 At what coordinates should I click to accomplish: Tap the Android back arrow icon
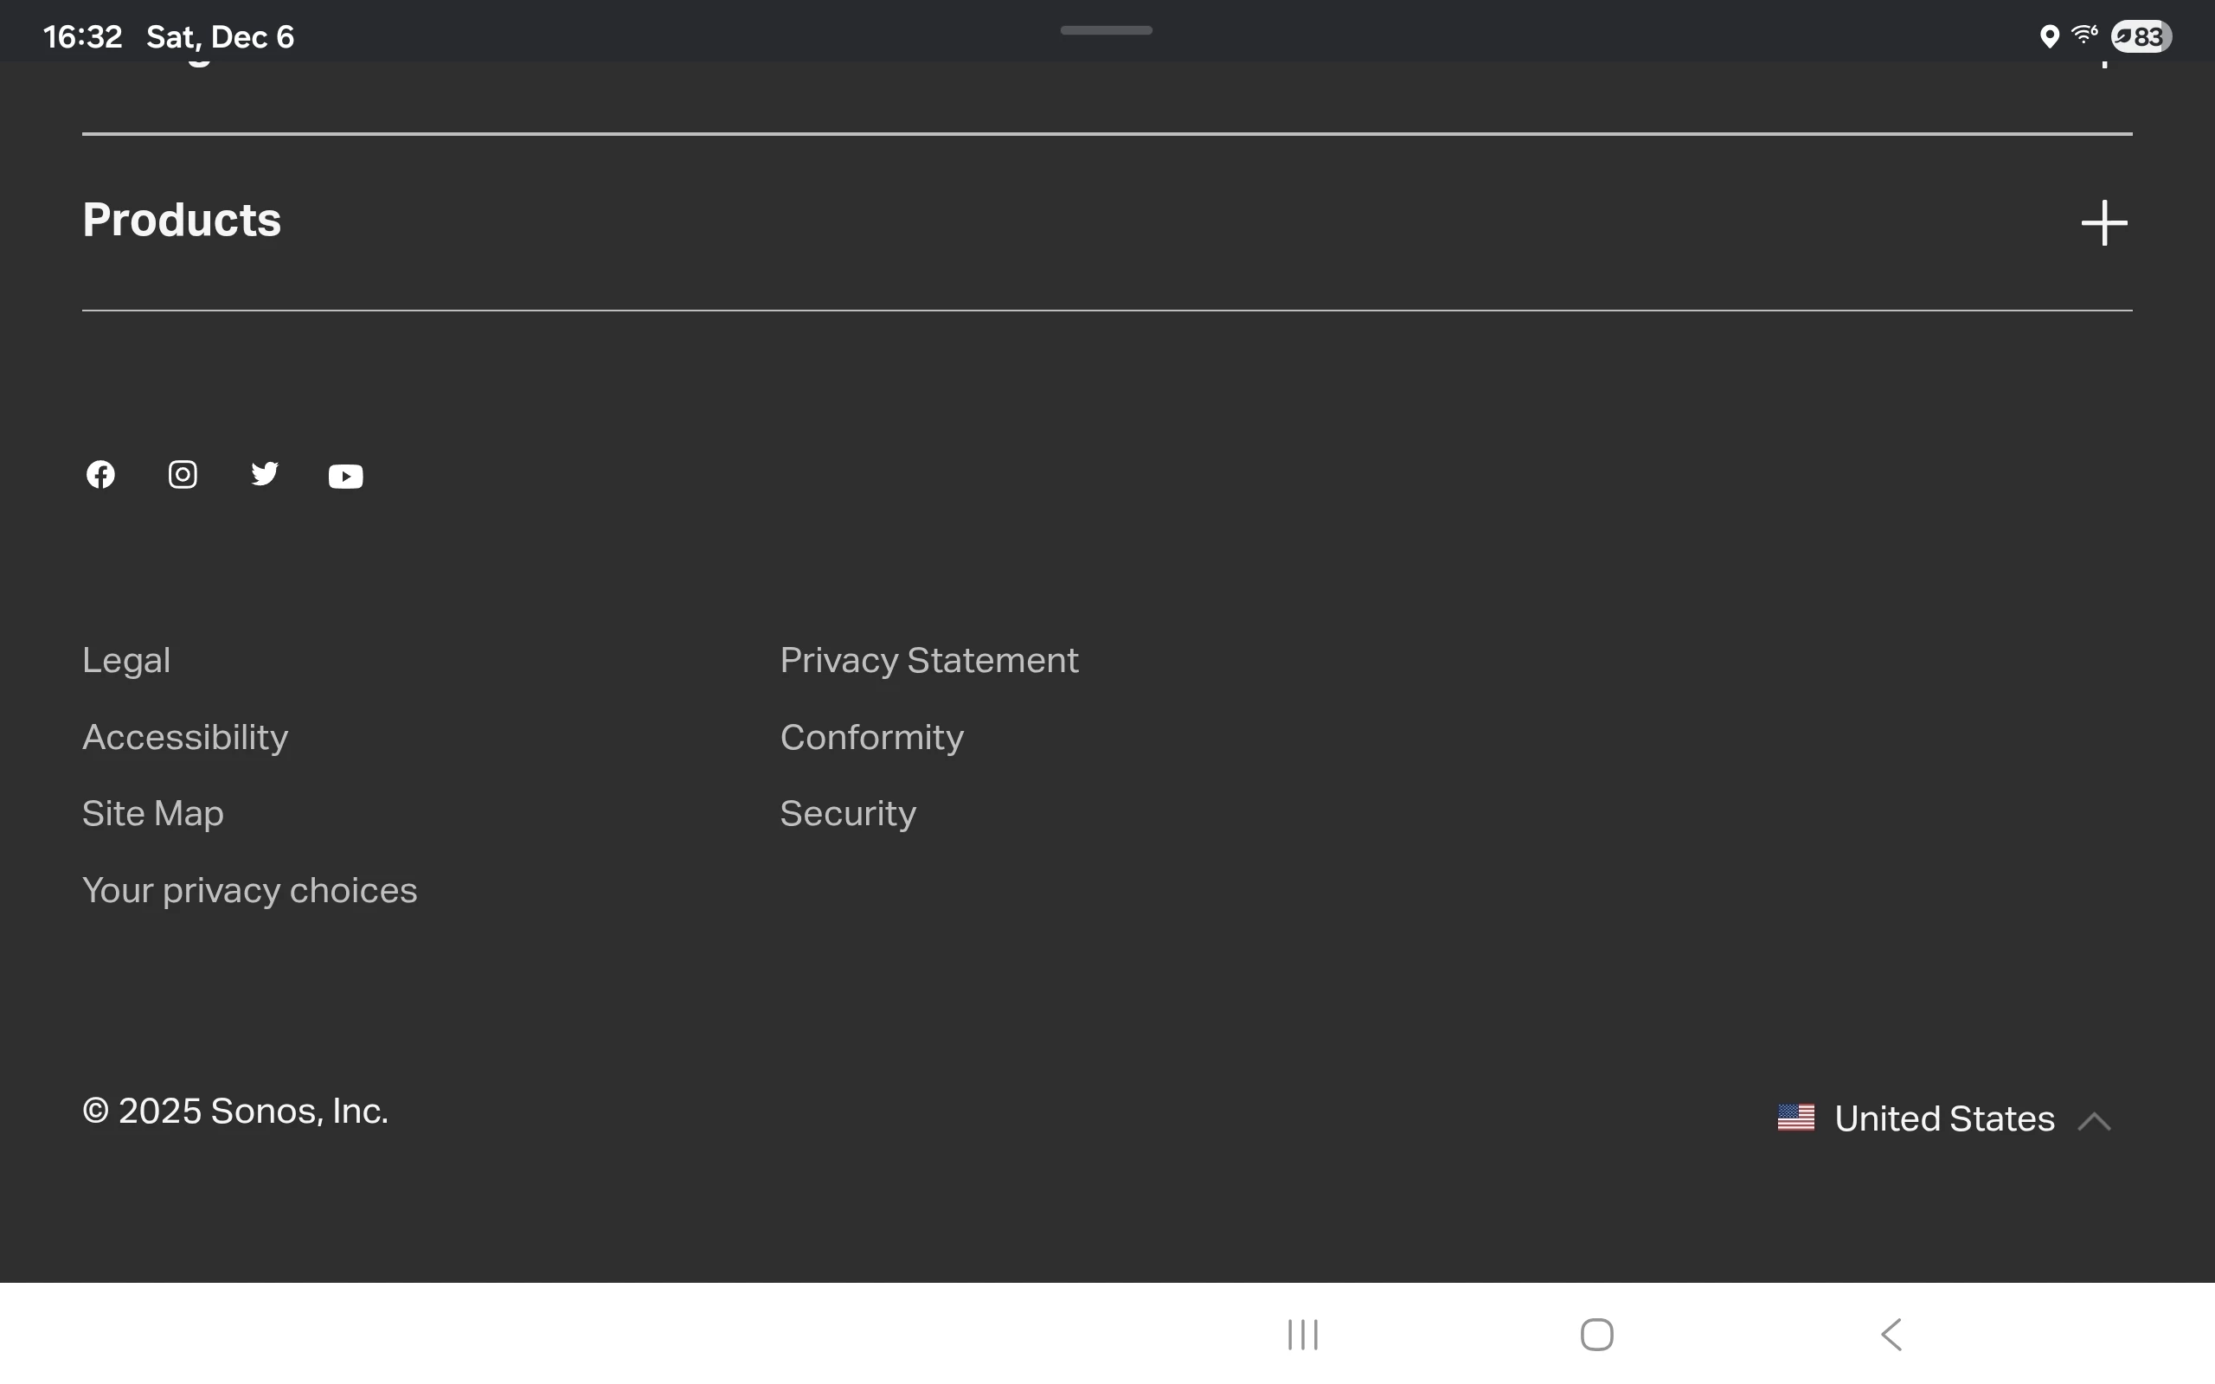coord(1891,1335)
